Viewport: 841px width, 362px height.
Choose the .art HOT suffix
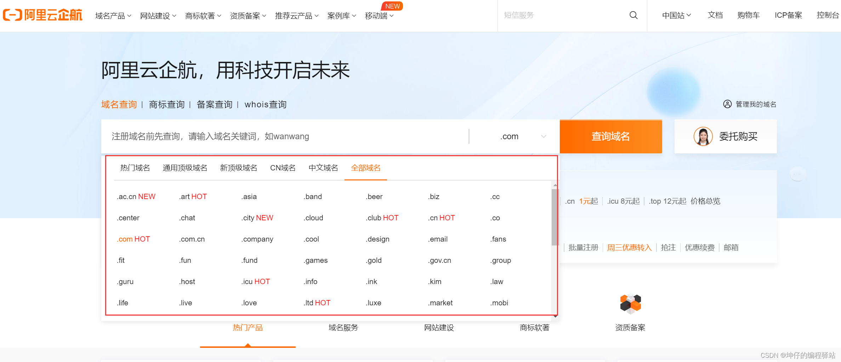tap(193, 197)
